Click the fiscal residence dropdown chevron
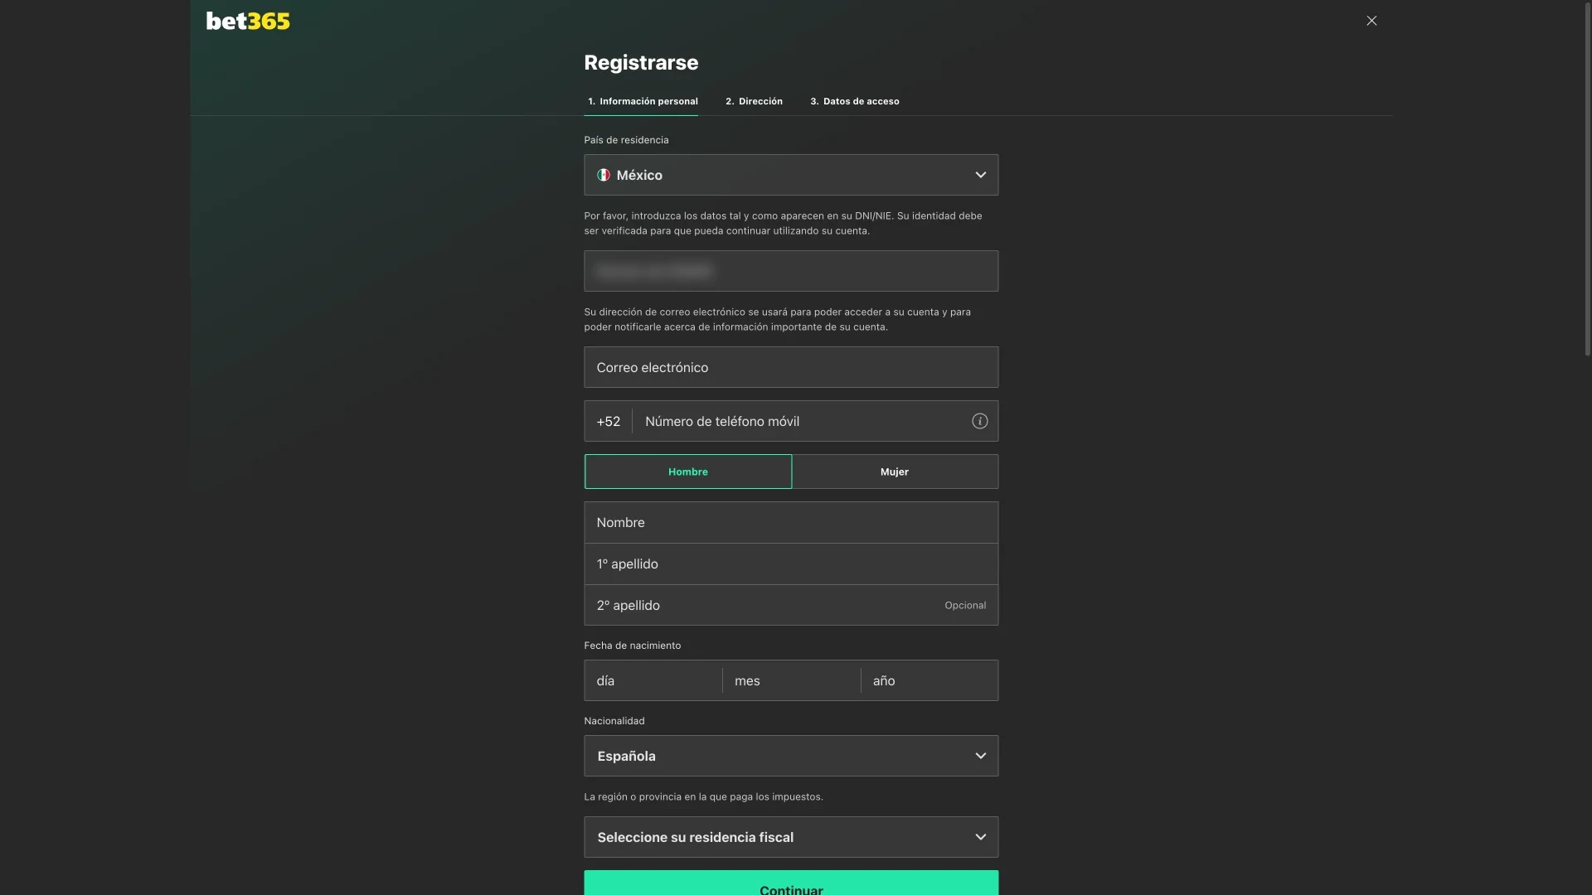The height and width of the screenshot is (895, 1592). click(x=980, y=837)
